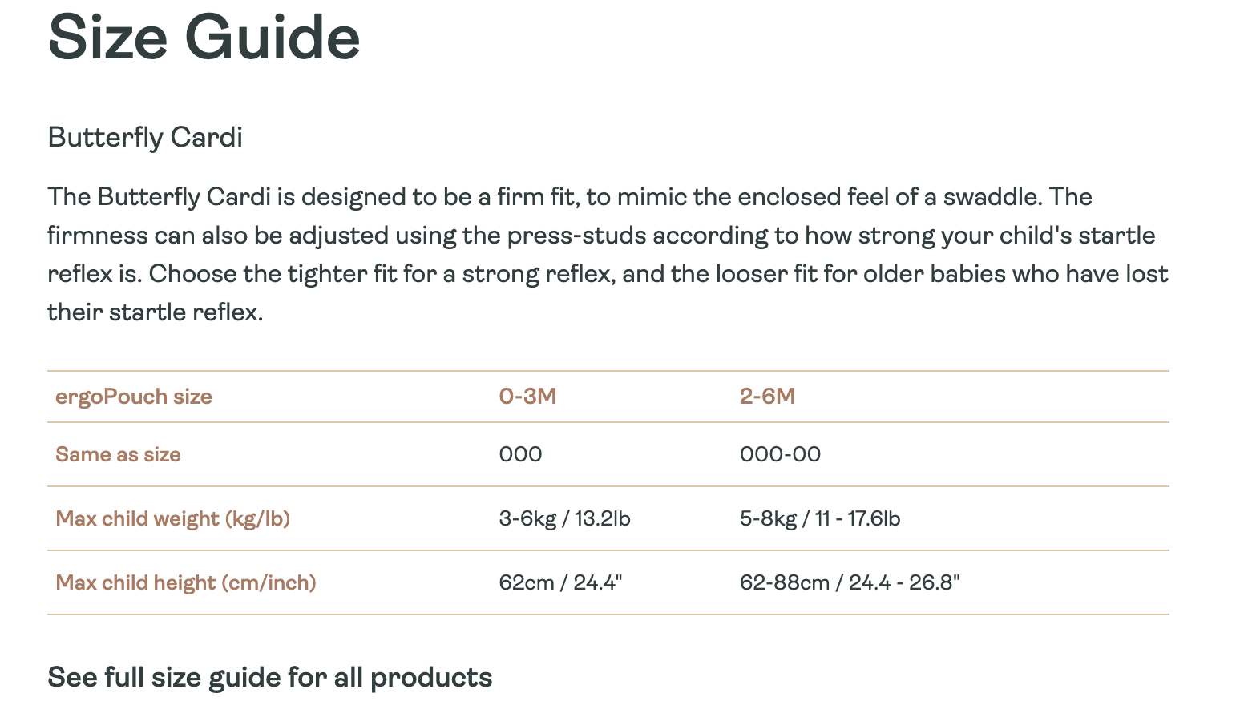Click the ergoPouch size row label

pyautogui.click(x=134, y=397)
